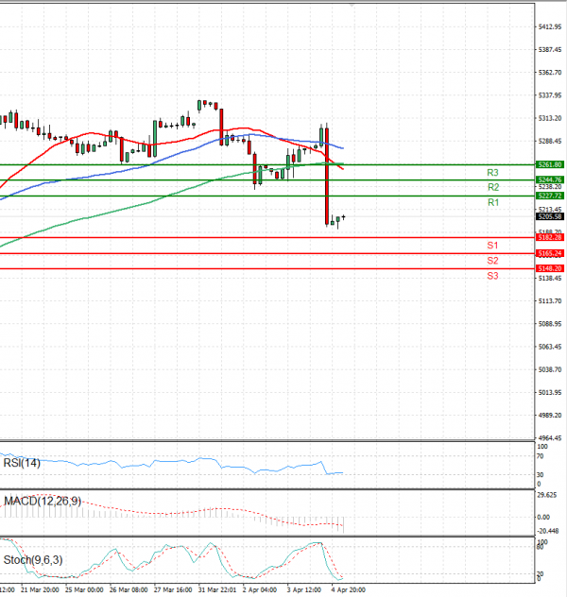Click the Stoch(9,6,3) indicator label
This screenshot has height=597, width=567.
(x=33, y=560)
